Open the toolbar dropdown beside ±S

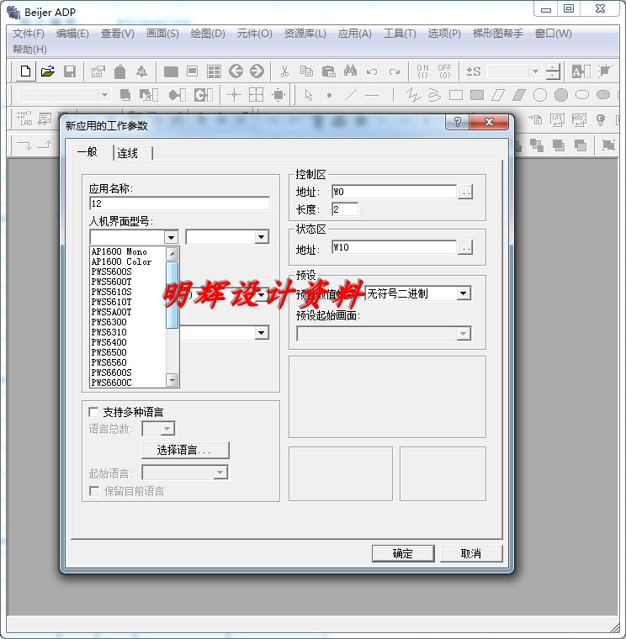pyautogui.click(x=535, y=71)
